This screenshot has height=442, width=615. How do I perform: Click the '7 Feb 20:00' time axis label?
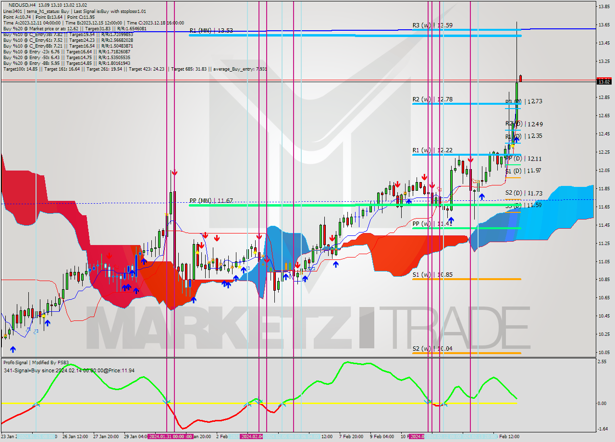click(352, 437)
